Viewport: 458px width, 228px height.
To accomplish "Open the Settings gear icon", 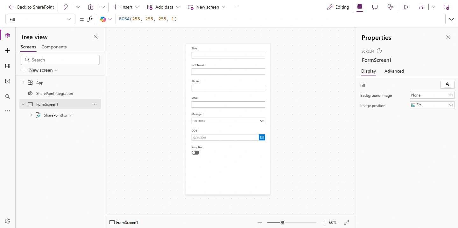I will [8, 221].
